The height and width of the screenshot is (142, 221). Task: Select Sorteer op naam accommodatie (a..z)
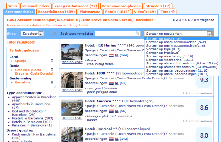coord(176,42)
